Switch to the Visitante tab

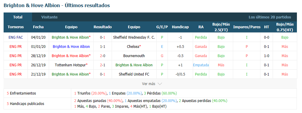point(49,17)
